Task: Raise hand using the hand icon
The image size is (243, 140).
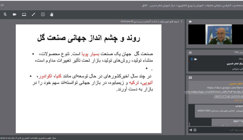Action: [51, 14]
